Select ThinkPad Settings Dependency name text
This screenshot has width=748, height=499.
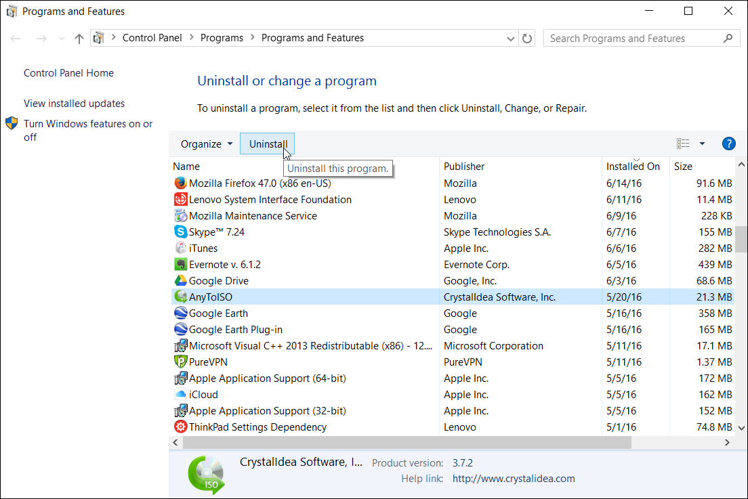(x=257, y=427)
